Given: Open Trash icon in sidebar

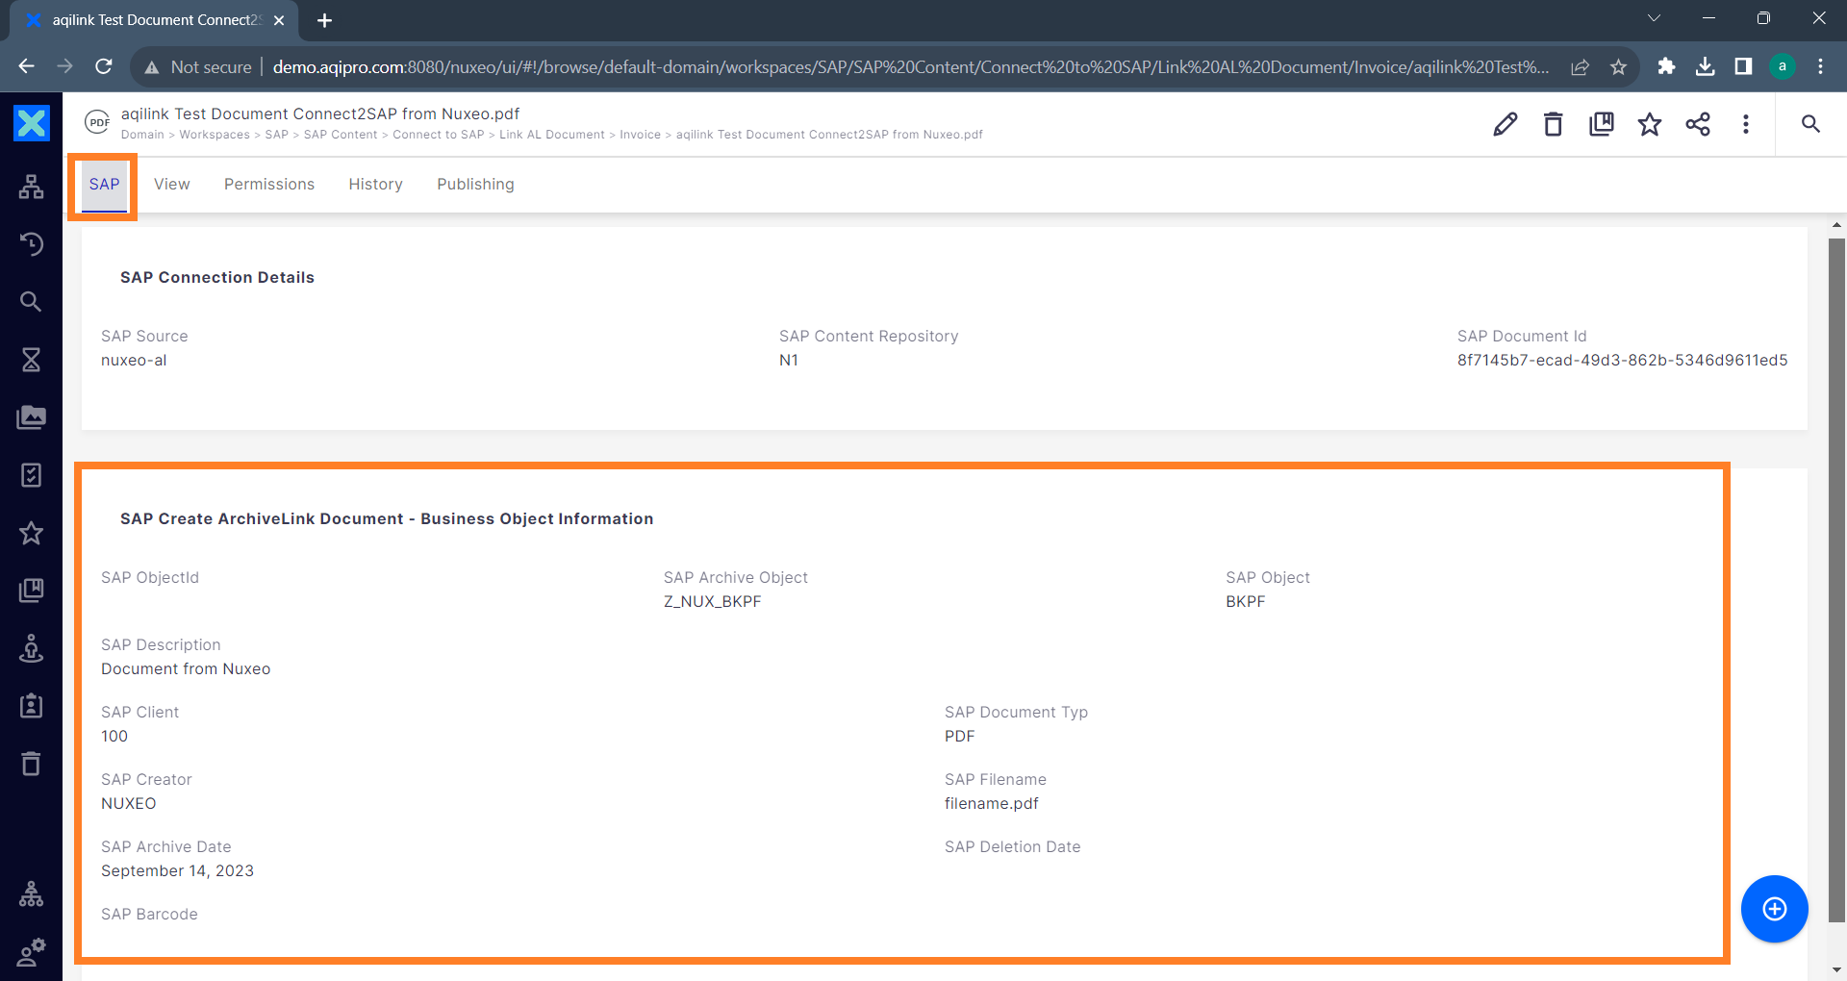Looking at the screenshot, I should point(31,764).
